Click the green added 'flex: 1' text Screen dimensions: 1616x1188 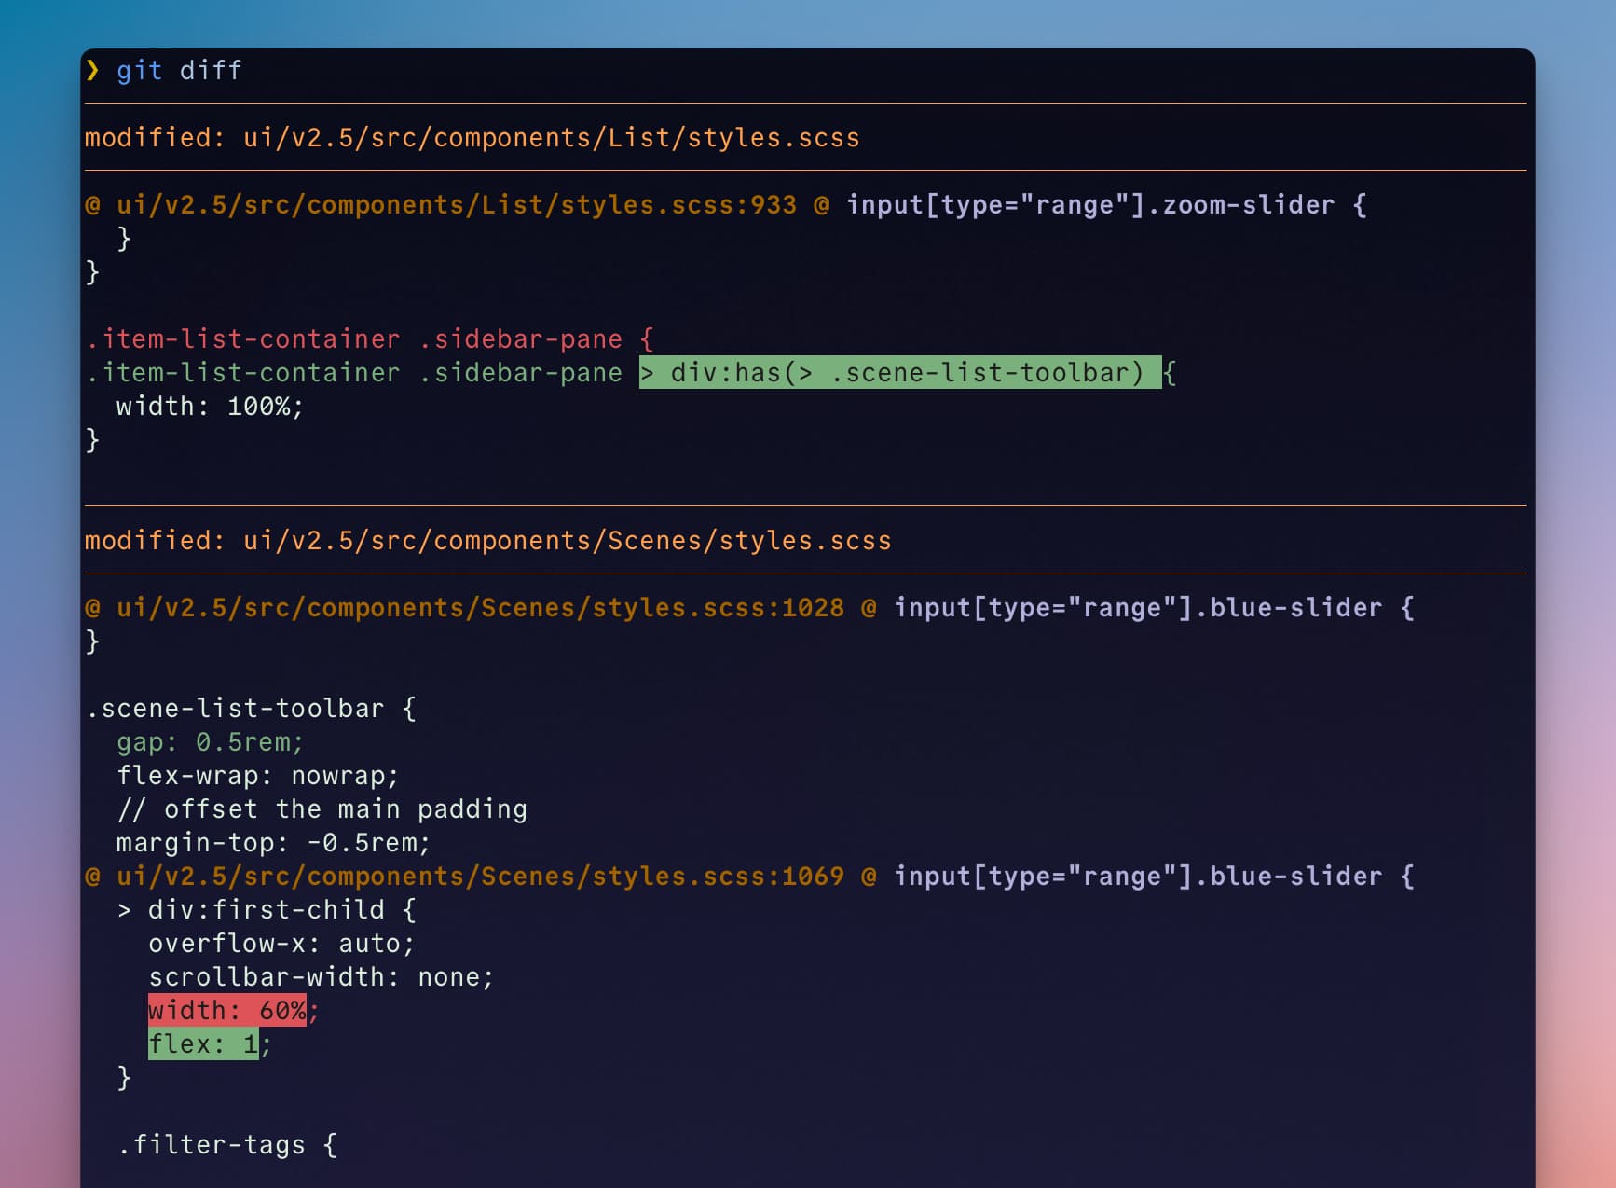tap(203, 1044)
